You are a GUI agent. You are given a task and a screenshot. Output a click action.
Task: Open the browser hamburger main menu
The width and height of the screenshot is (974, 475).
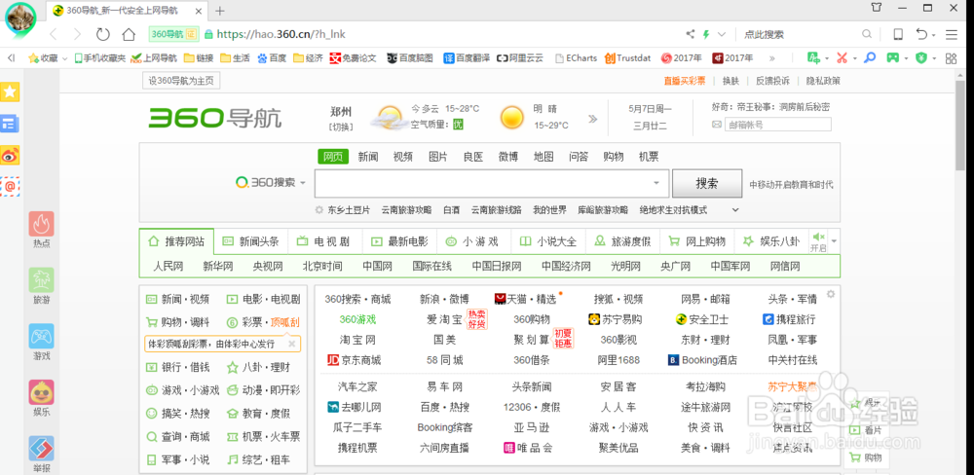click(x=951, y=34)
